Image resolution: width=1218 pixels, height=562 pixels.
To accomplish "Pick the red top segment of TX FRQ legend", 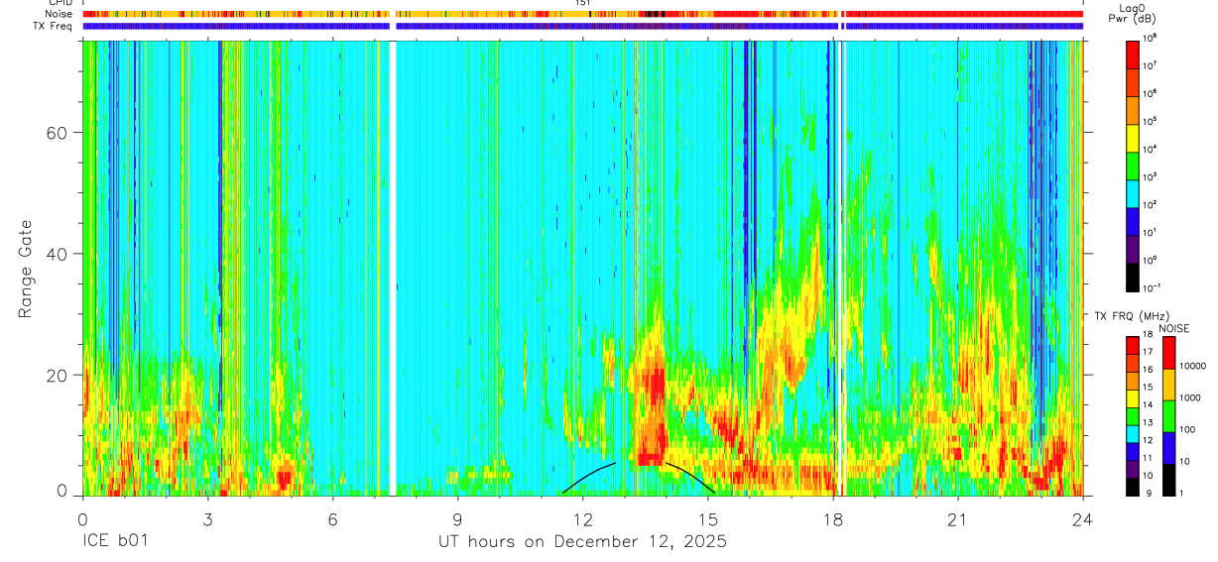I will click(x=1133, y=343).
